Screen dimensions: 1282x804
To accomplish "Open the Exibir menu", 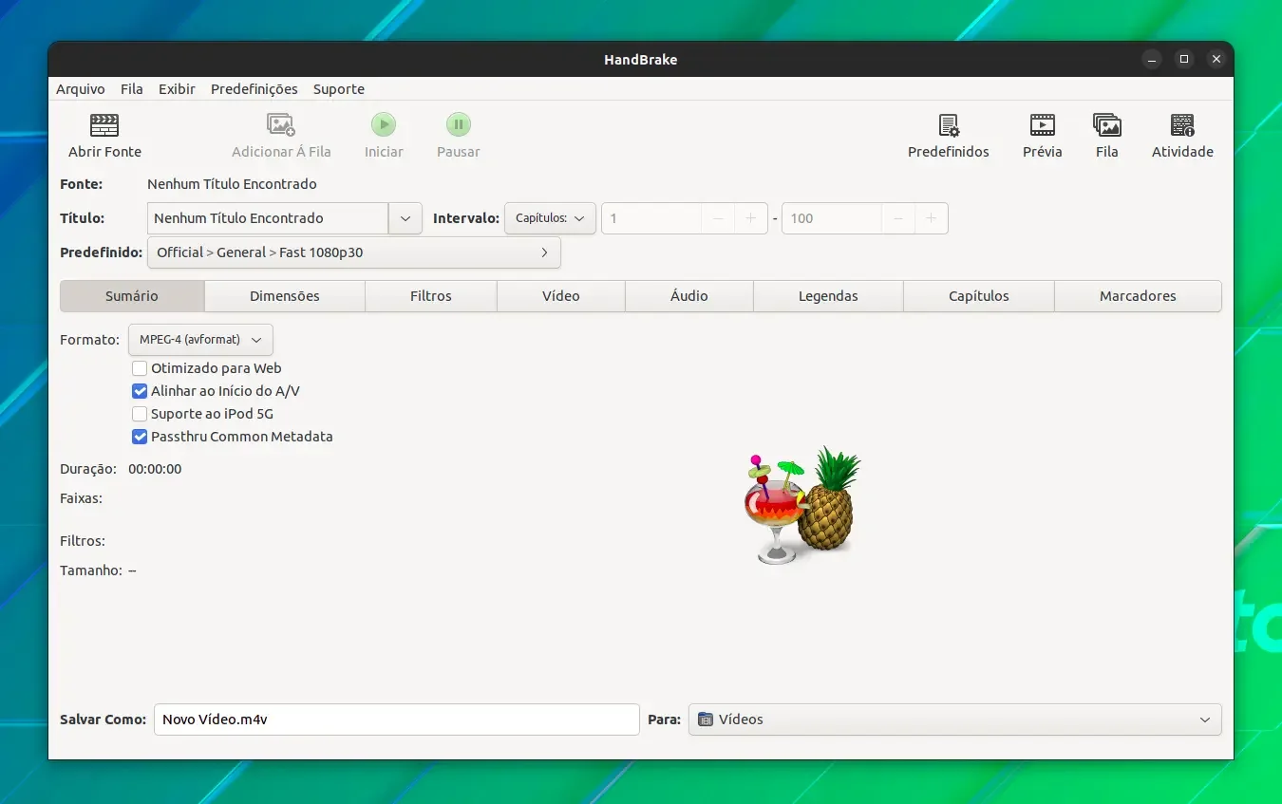I will [x=177, y=89].
